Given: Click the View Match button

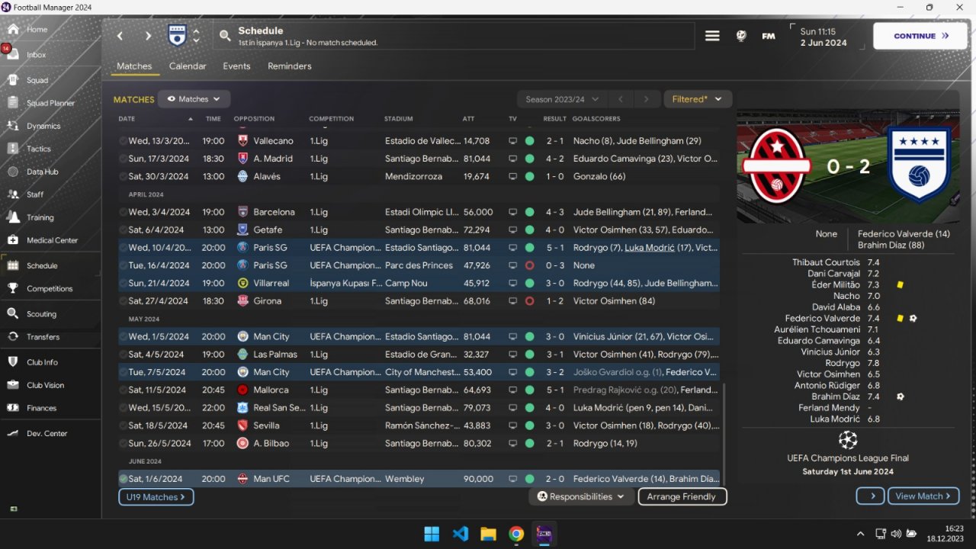Looking at the screenshot, I should click(923, 496).
